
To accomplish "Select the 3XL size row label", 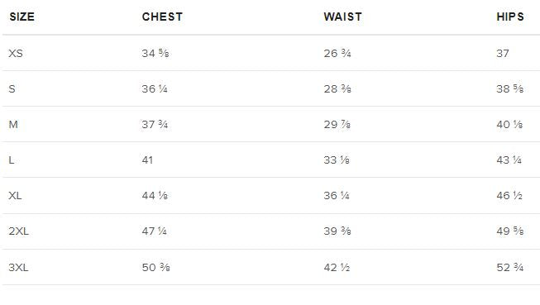I will pyautogui.click(x=18, y=267).
